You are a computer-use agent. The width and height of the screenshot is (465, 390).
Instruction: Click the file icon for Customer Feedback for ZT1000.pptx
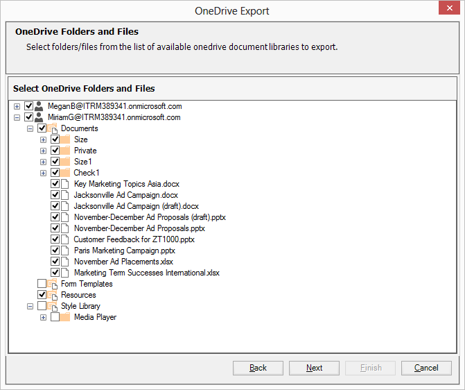point(64,239)
